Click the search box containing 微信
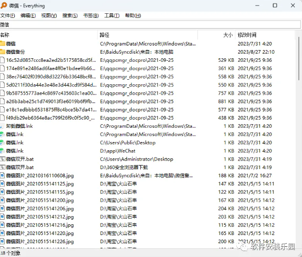302x257 pixels. coord(150,25)
